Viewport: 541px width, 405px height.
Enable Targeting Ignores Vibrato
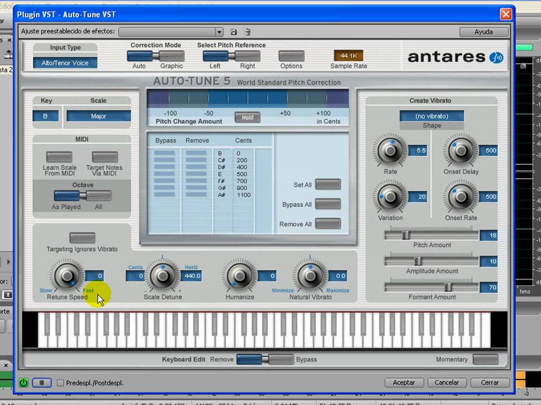point(82,237)
